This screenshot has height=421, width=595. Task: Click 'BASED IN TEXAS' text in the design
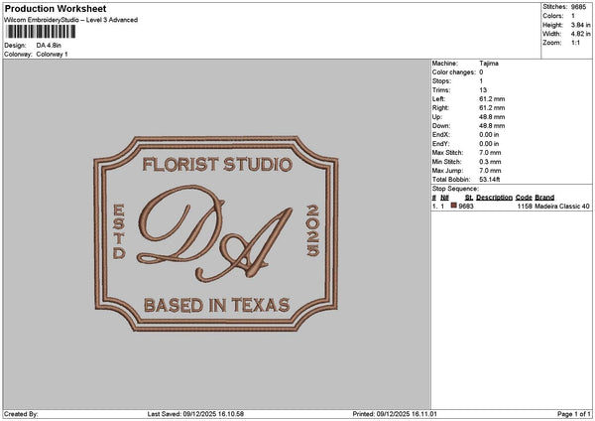pyautogui.click(x=217, y=305)
